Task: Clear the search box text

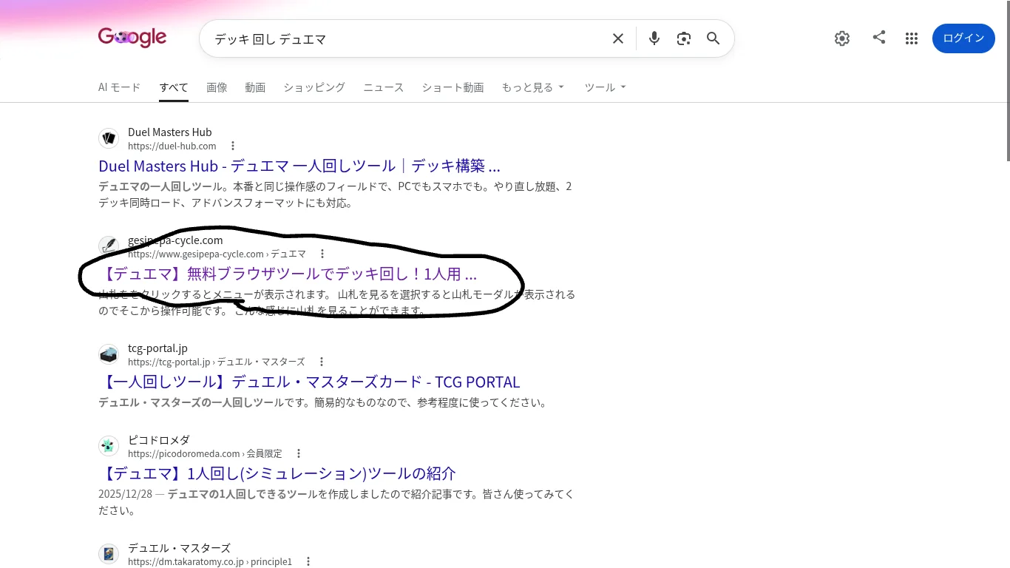Action: point(618,38)
